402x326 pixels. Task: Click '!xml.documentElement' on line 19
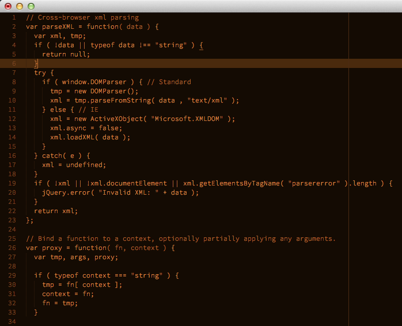click(x=127, y=183)
